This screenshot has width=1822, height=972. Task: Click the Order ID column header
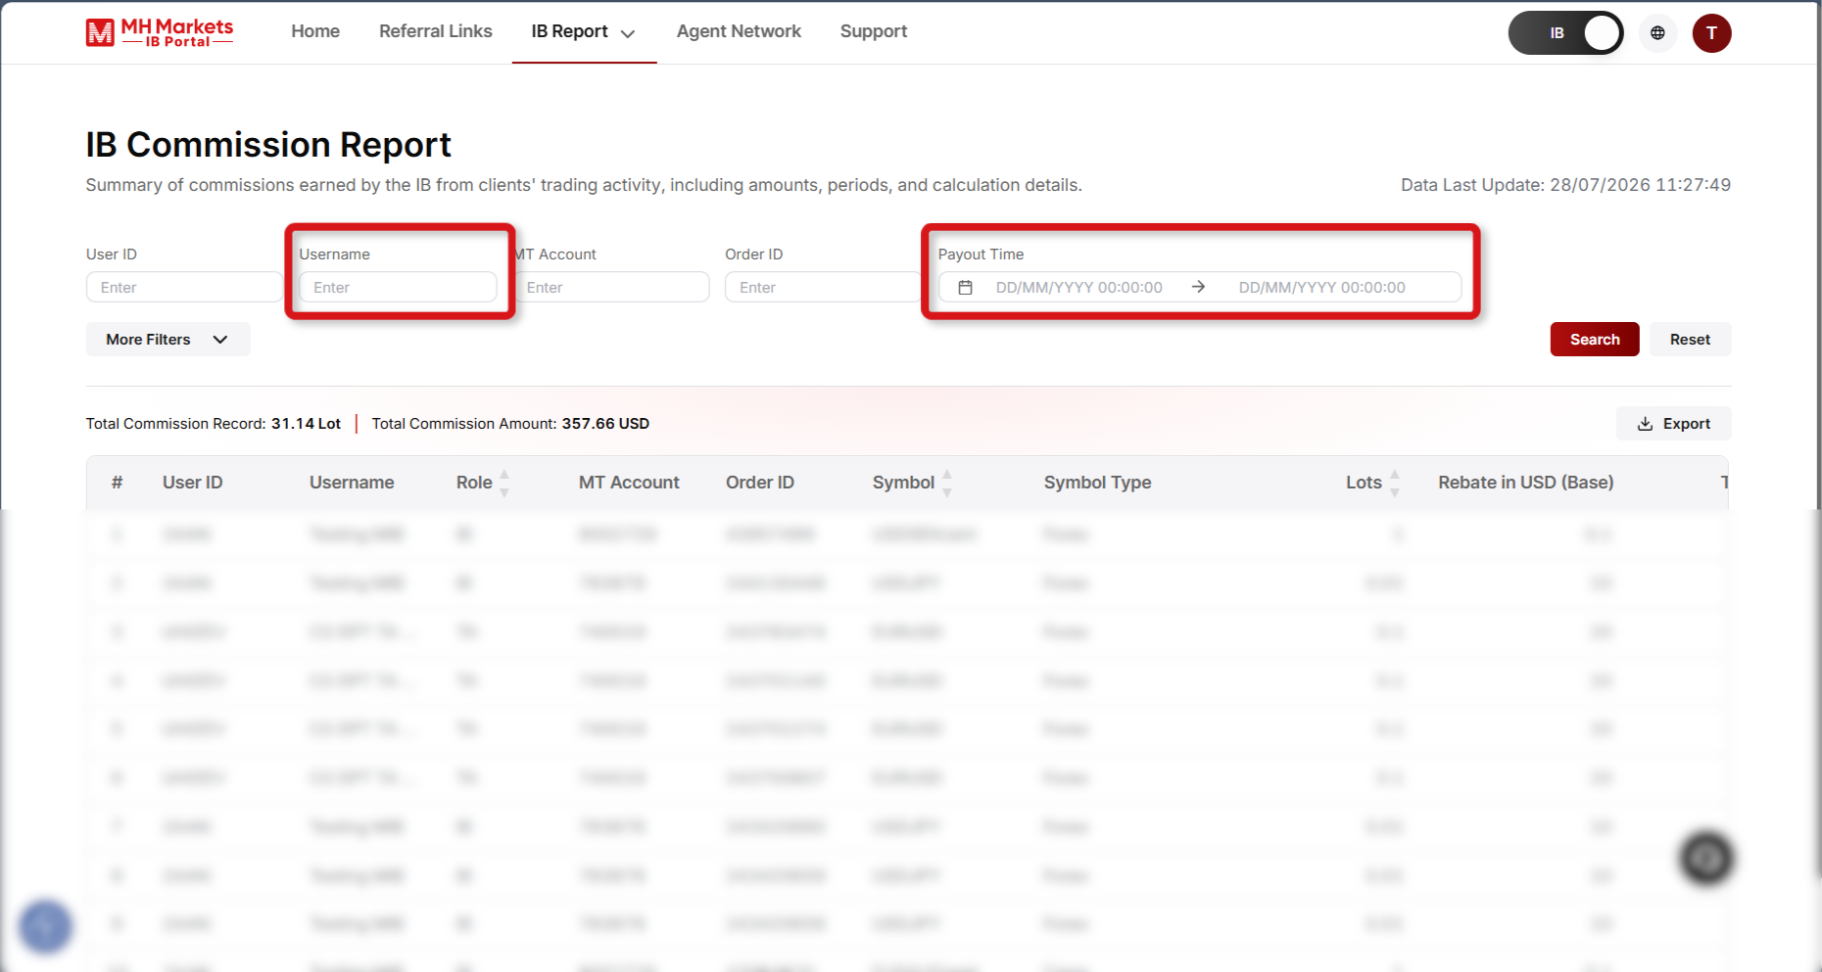click(x=760, y=483)
